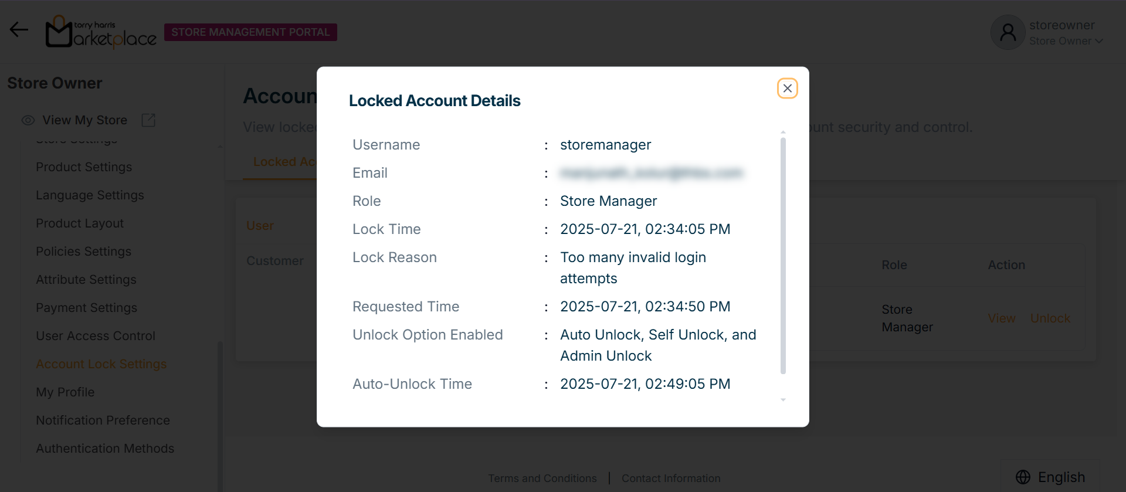Click the eye icon beside View My Store

click(x=28, y=120)
